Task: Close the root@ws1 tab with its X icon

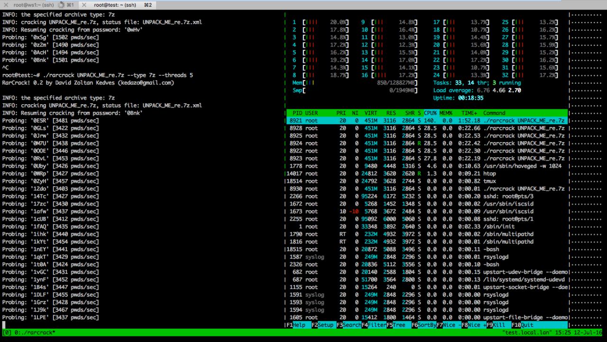Action: 6,5
